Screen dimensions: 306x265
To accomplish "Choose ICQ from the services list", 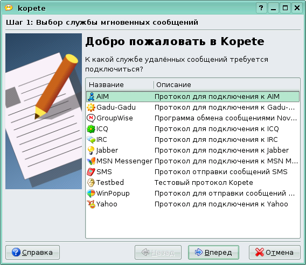I will [102, 129].
